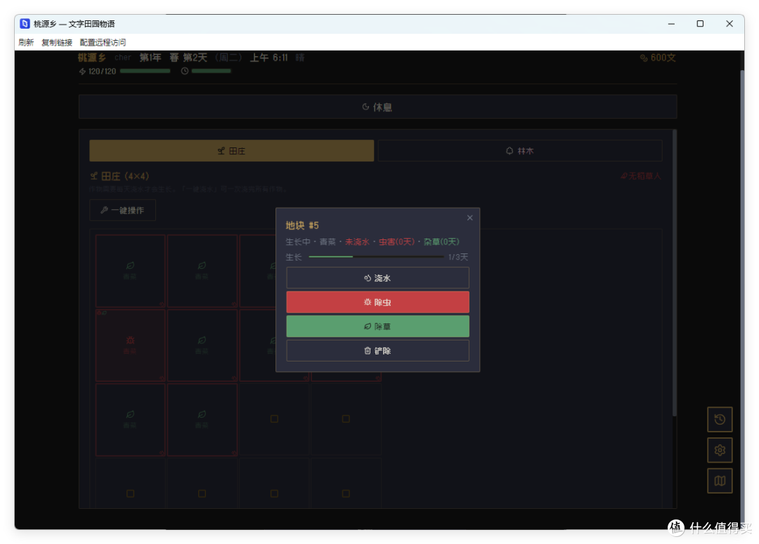
Task: Click the 未浇水 status label
Action: tap(357, 241)
